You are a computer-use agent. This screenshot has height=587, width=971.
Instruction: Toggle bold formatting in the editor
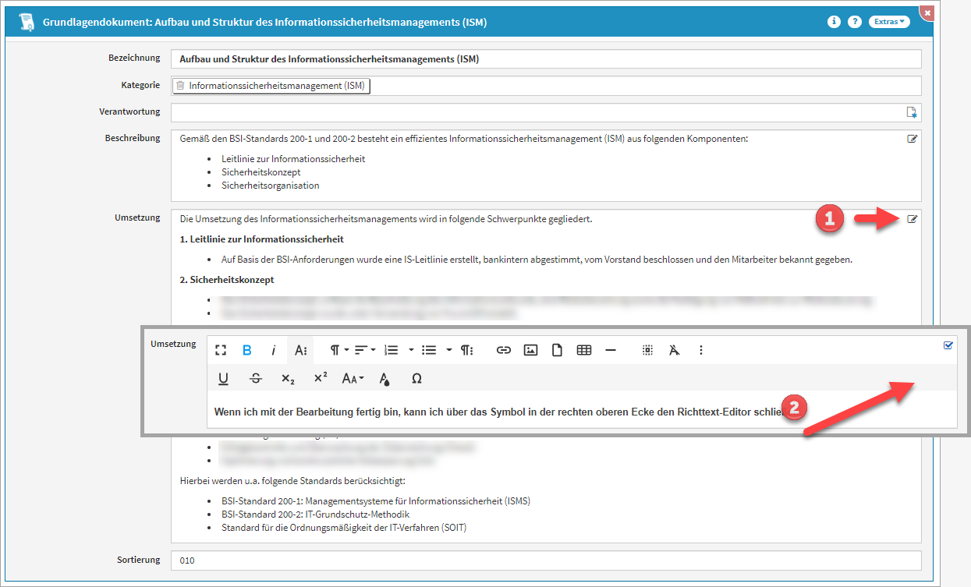[246, 351]
